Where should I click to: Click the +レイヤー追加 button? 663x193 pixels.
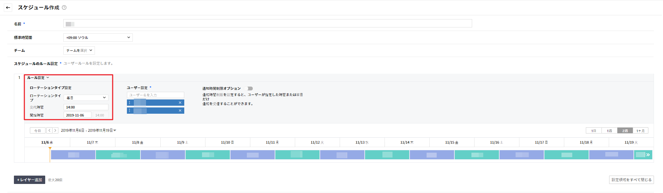(30, 180)
